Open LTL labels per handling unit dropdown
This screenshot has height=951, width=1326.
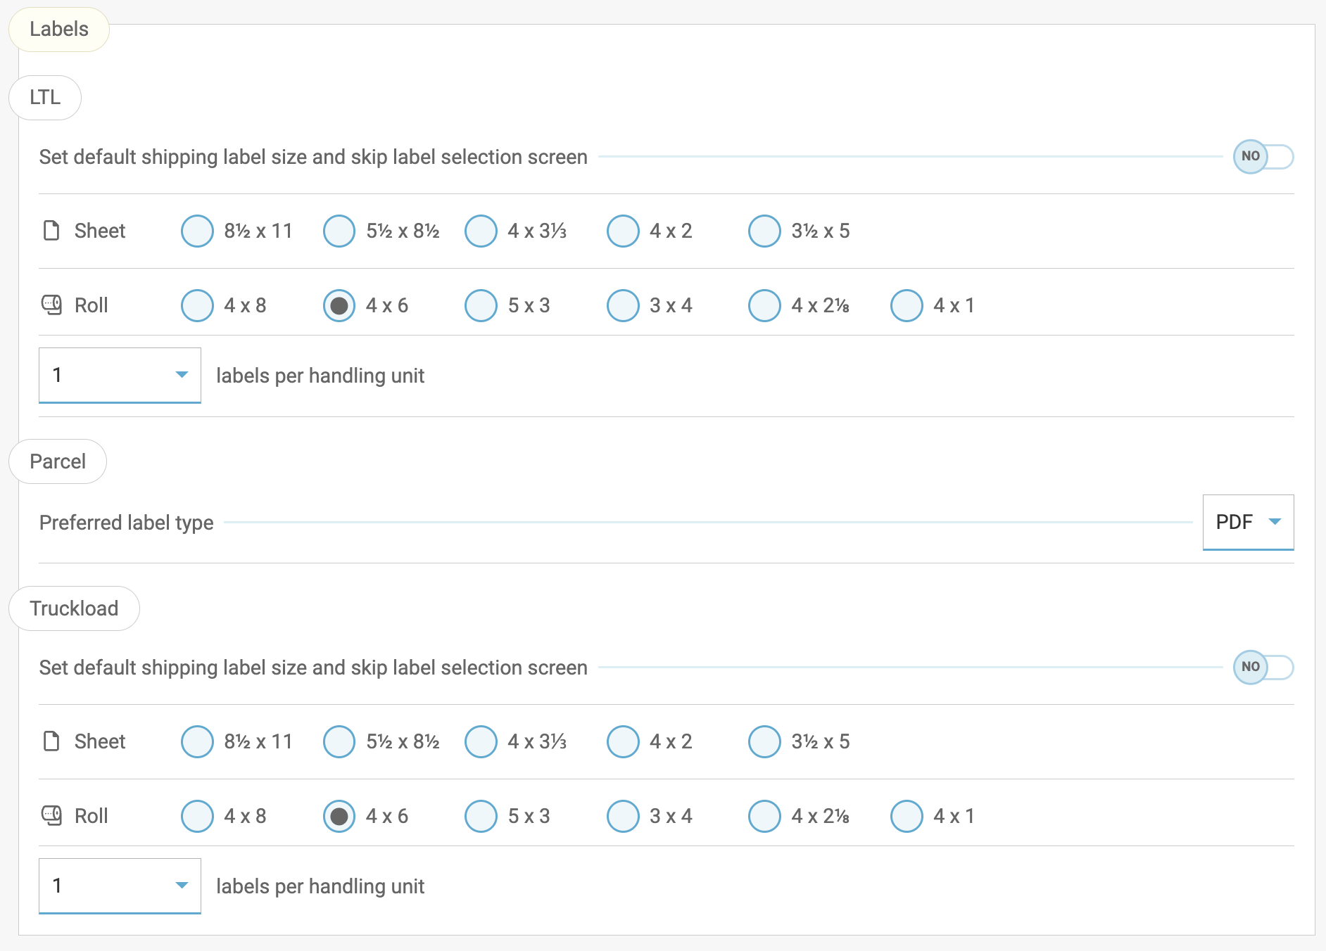click(x=120, y=375)
